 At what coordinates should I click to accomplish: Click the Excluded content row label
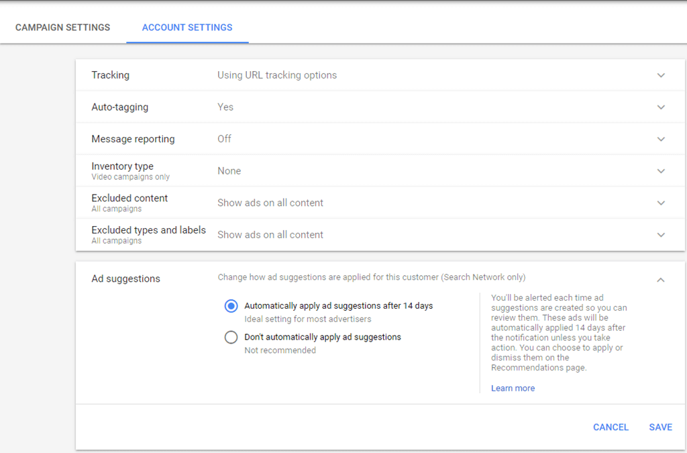point(129,198)
